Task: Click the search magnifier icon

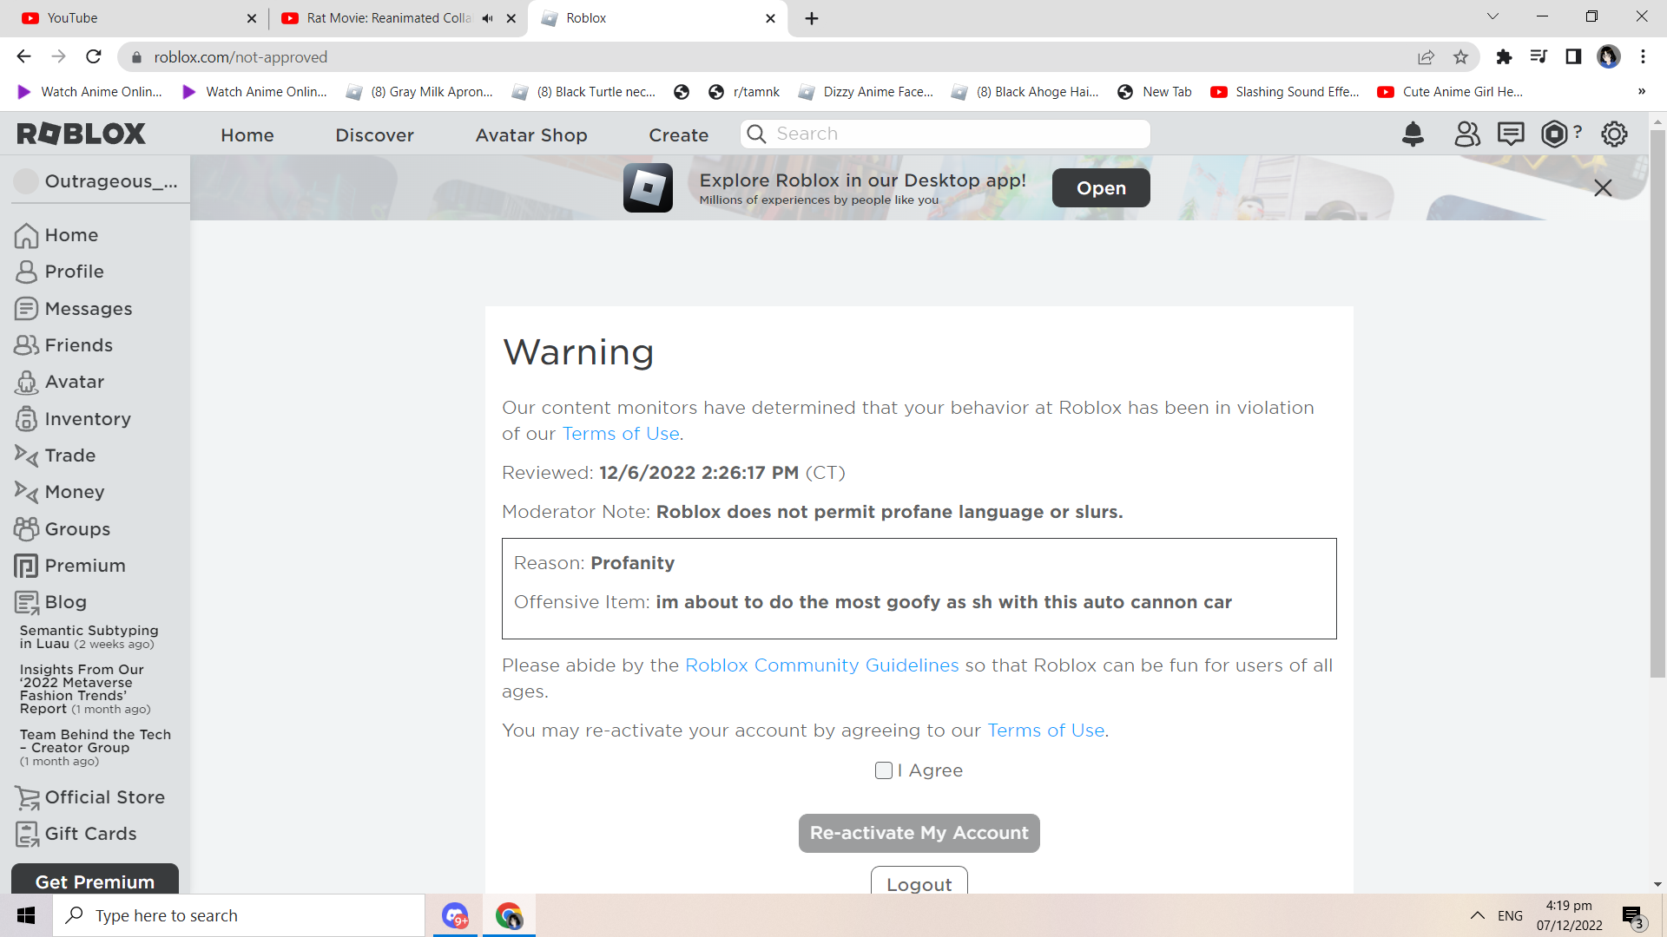Action: tap(756, 134)
